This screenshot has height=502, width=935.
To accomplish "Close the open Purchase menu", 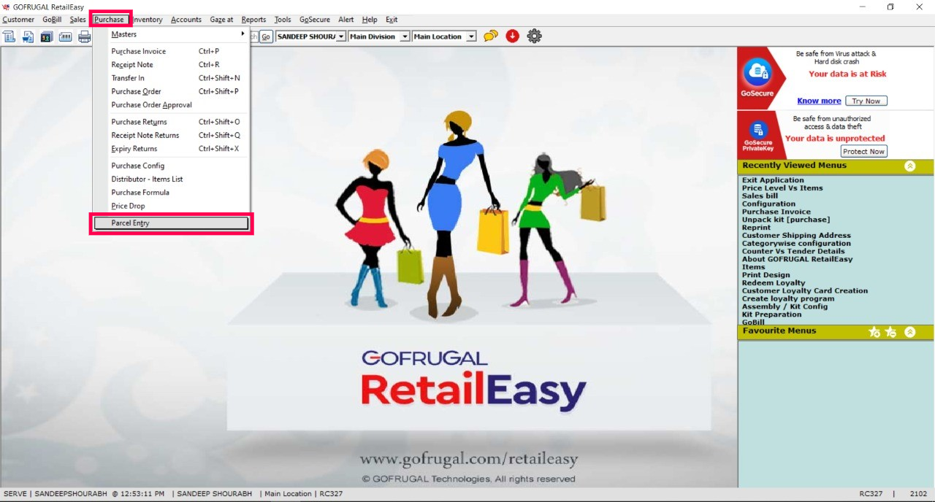I will (110, 20).
